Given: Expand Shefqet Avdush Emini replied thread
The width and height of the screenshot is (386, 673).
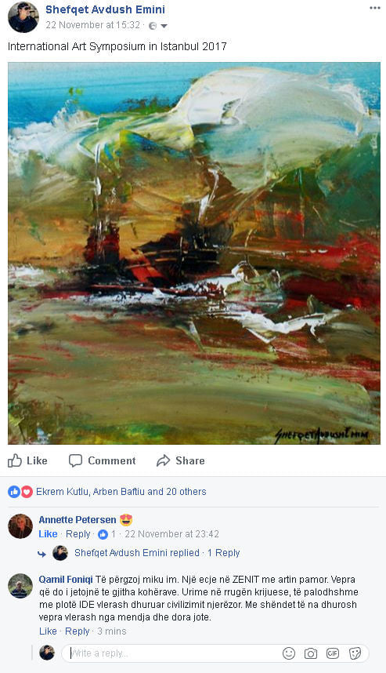Looking at the screenshot, I should (157, 553).
